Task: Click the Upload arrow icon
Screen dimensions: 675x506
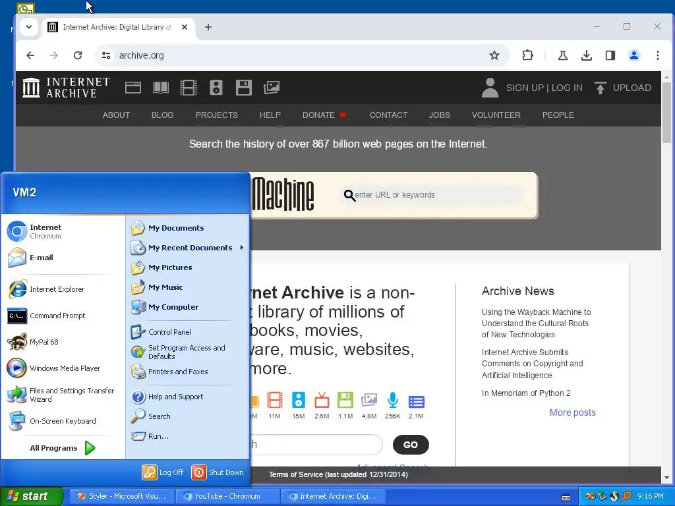Action: (600, 88)
